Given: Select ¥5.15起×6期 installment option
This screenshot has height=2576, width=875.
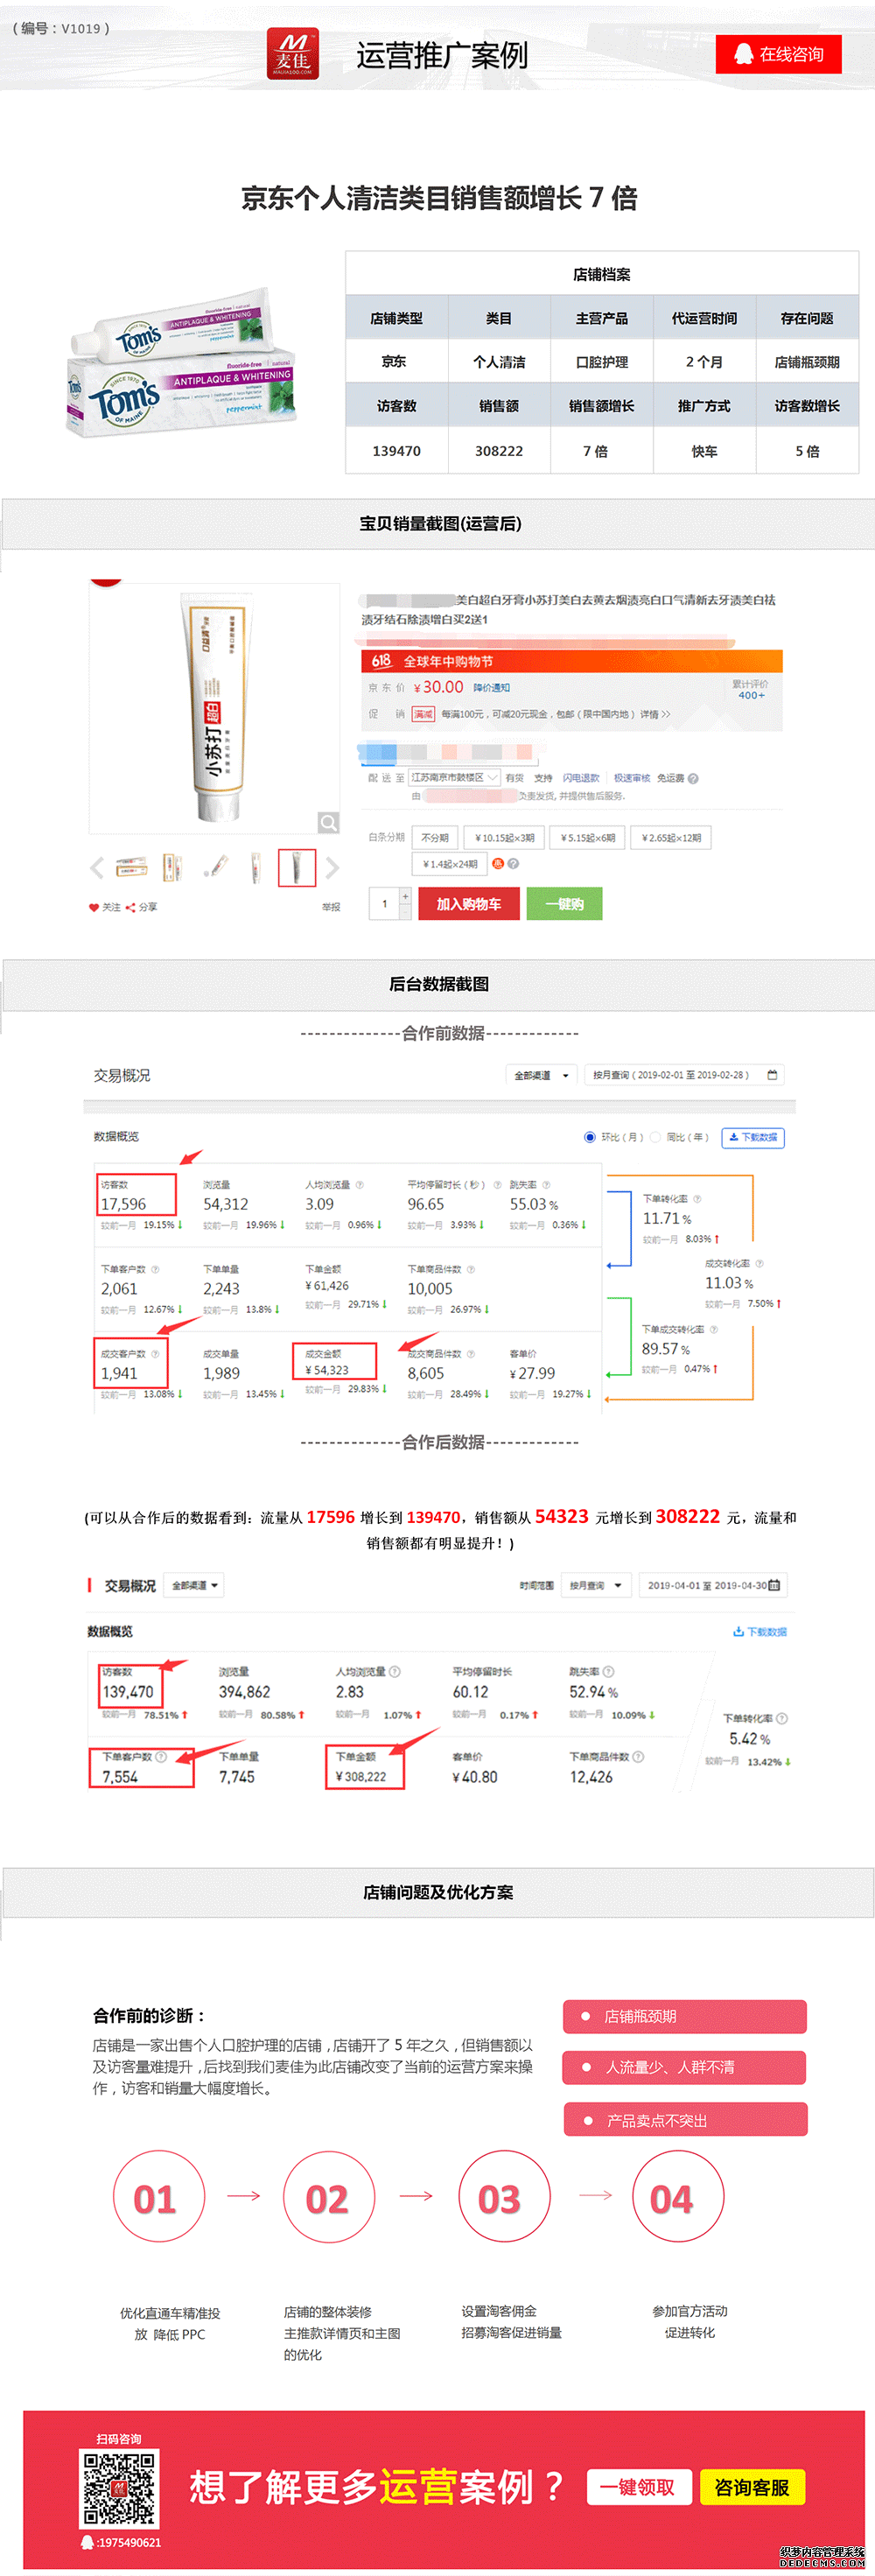Looking at the screenshot, I should point(588,837).
